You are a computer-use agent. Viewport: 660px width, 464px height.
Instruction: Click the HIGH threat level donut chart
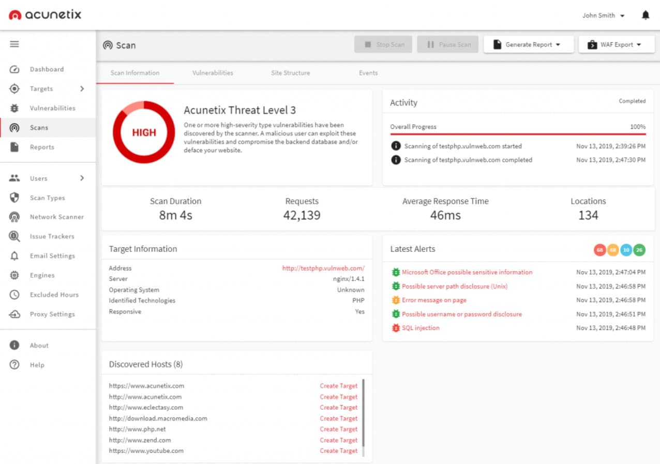pyautogui.click(x=144, y=132)
